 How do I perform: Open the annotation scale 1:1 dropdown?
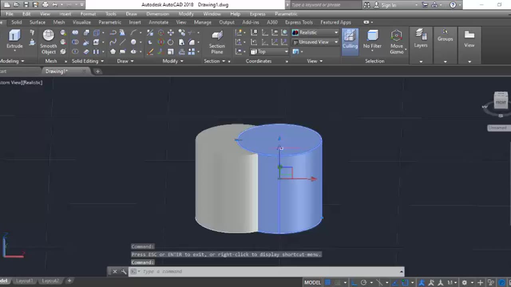(452, 282)
